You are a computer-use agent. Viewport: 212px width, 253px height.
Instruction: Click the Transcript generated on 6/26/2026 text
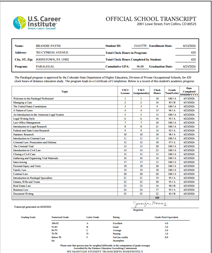pyautogui.click(x=33, y=207)
